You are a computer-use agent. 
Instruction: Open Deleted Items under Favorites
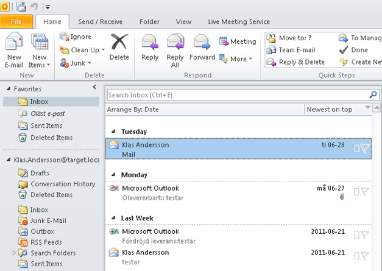(x=45, y=138)
